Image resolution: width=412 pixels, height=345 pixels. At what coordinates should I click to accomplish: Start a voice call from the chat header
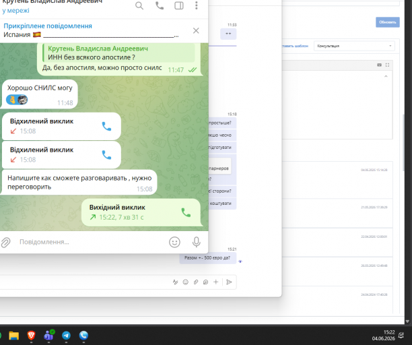(x=160, y=5)
